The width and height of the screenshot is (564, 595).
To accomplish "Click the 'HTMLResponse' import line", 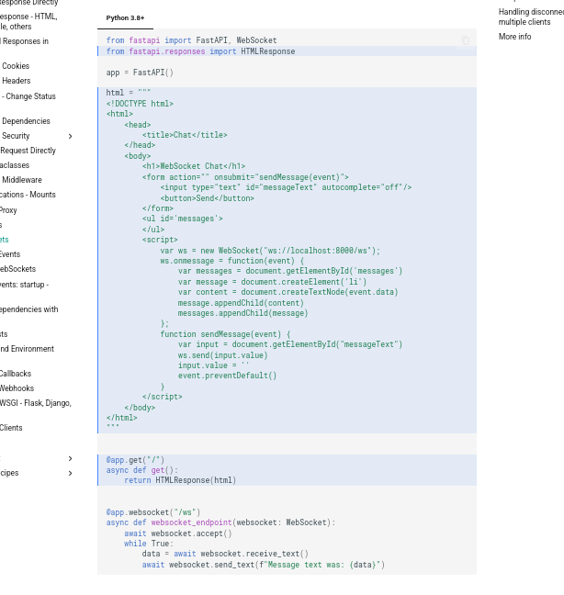I will pyautogui.click(x=200, y=51).
